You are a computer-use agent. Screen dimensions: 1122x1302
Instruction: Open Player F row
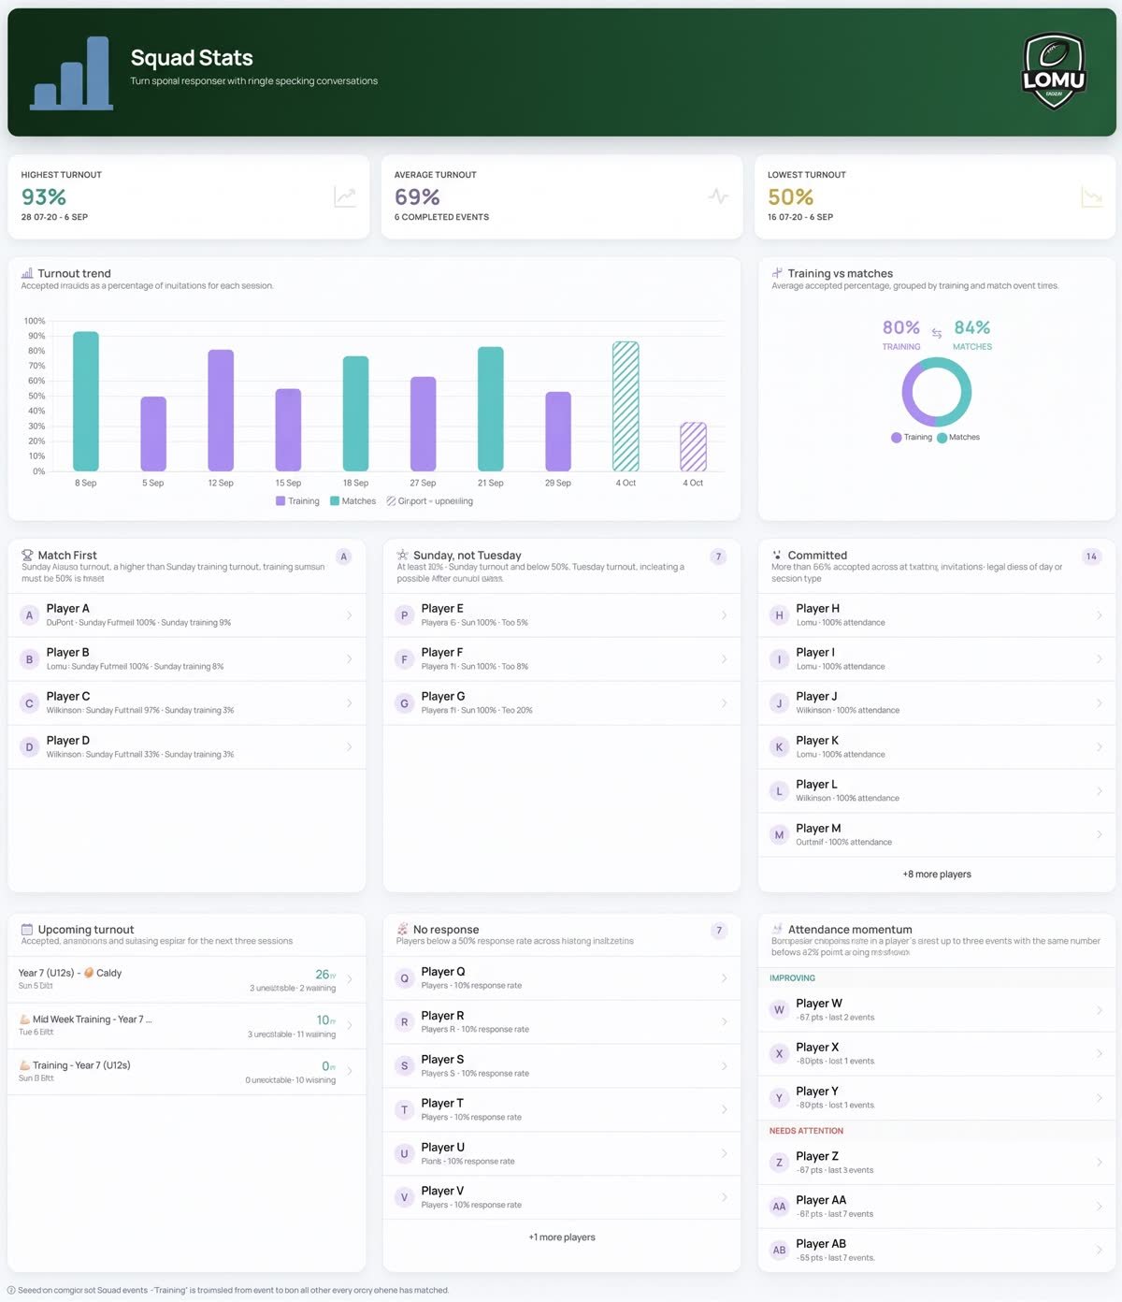(562, 659)
